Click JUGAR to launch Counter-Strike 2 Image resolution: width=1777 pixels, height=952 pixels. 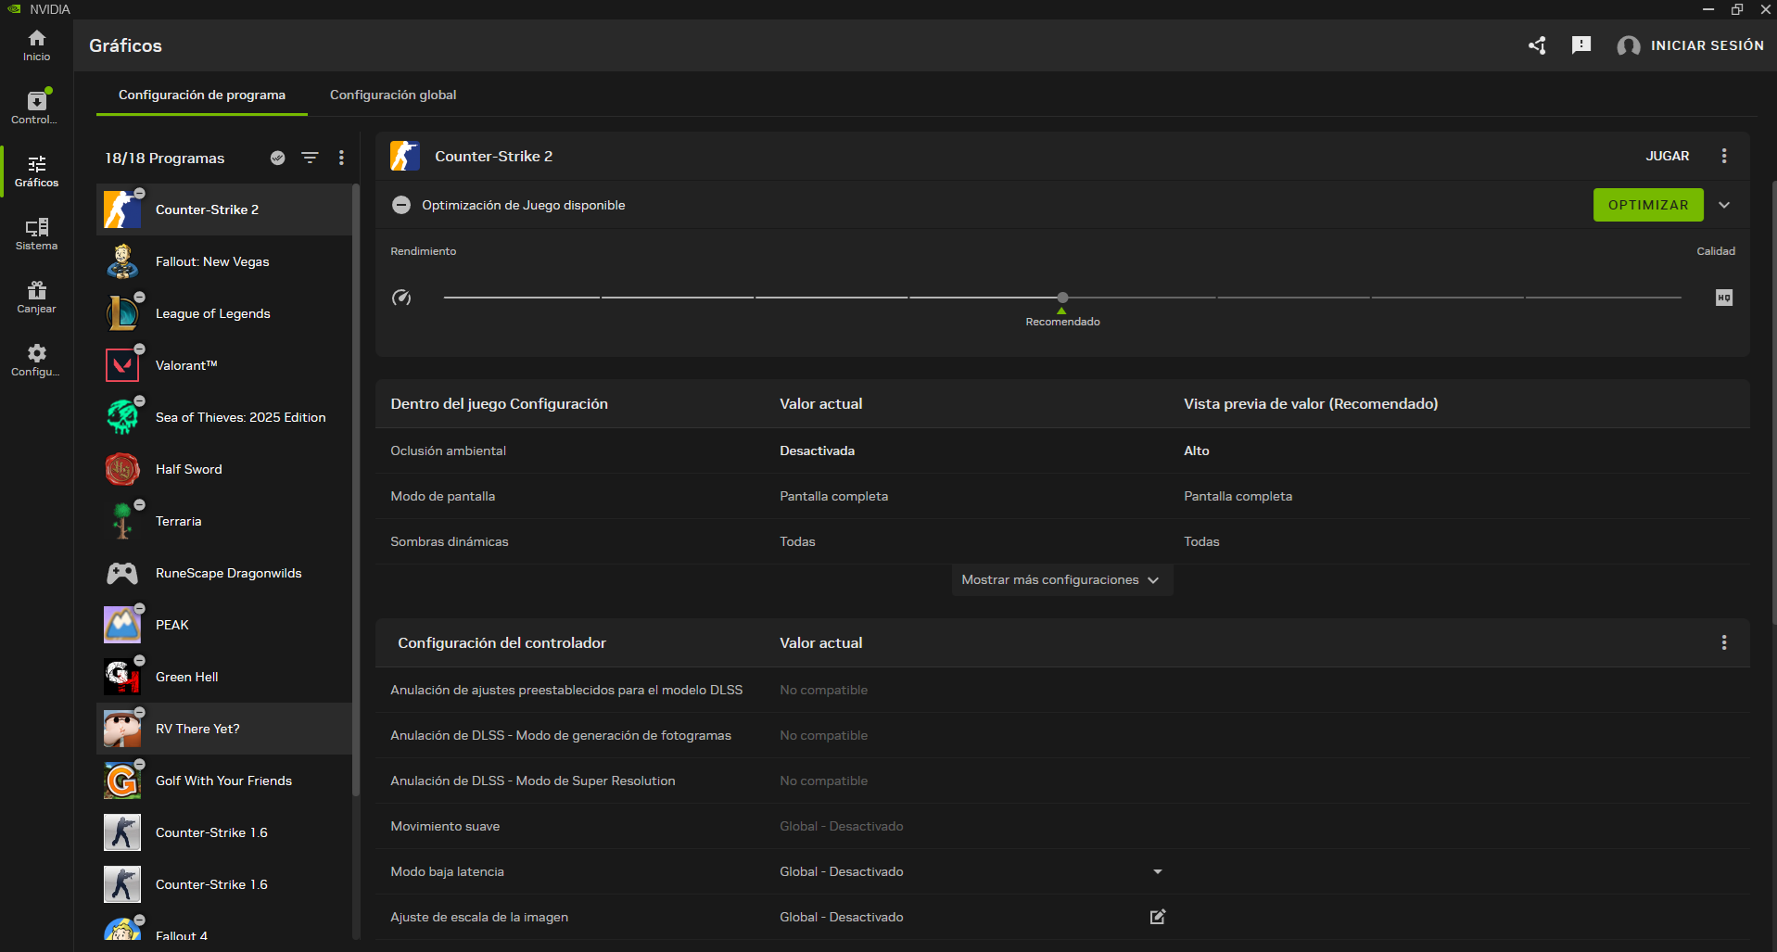coord(1668,156)
